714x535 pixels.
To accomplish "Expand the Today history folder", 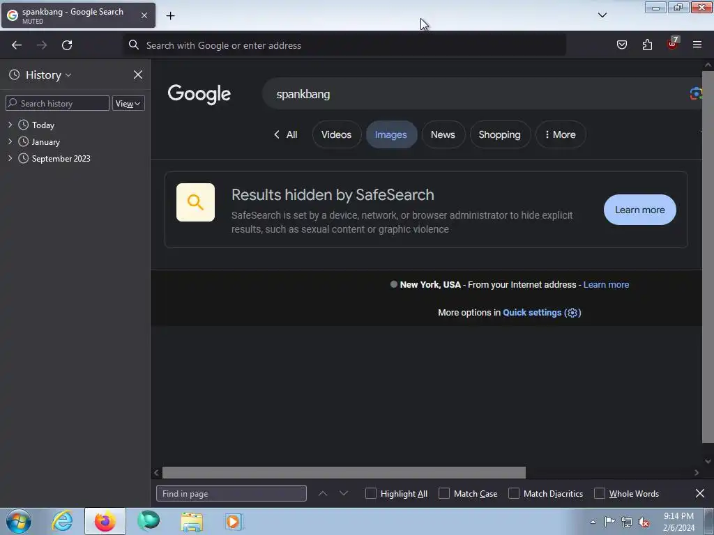I will point(10,125).
